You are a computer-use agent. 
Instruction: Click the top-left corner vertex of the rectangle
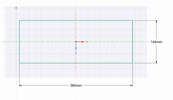point(19,20)
